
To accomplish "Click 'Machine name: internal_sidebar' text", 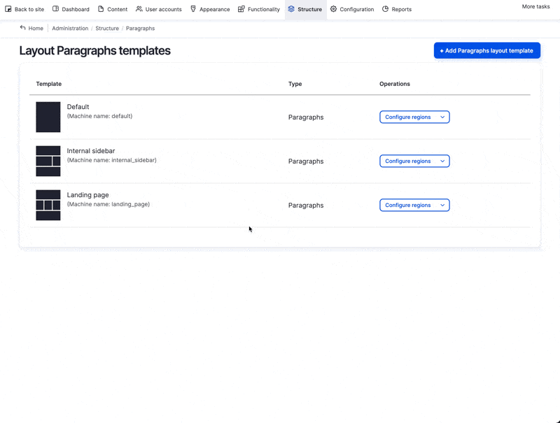I will tap(112, 160).
